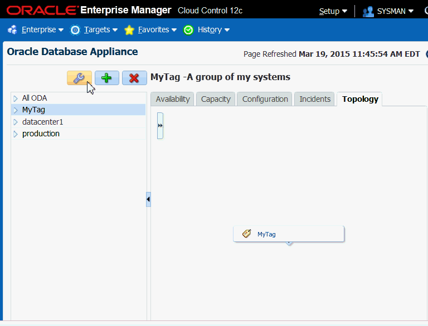The image size is (428, 326).
Task: Switch to the Availability tab
Action: pos(173,99)
